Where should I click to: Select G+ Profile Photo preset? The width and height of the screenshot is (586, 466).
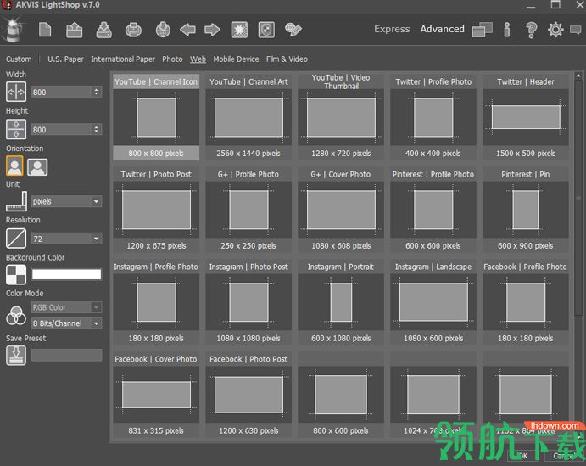pos(248,210)
